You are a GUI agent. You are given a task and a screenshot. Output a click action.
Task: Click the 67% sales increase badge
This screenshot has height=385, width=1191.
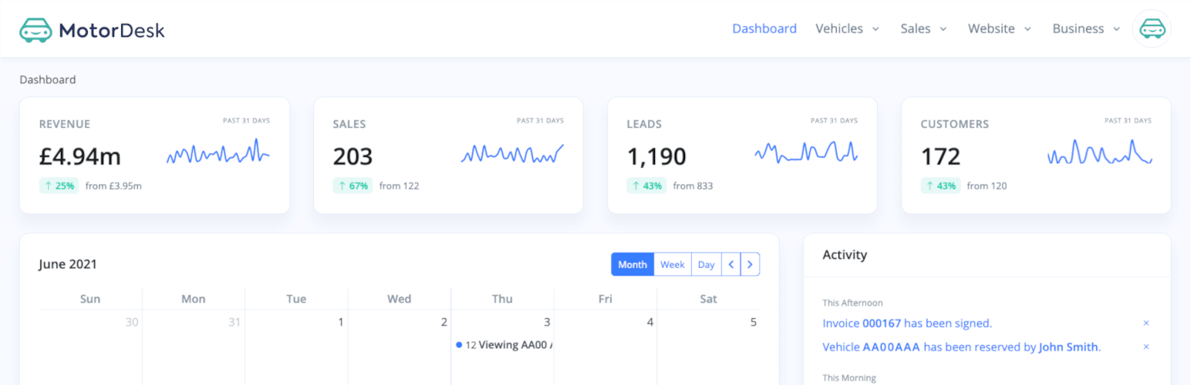pyautogui.click(x=353, y=186)
